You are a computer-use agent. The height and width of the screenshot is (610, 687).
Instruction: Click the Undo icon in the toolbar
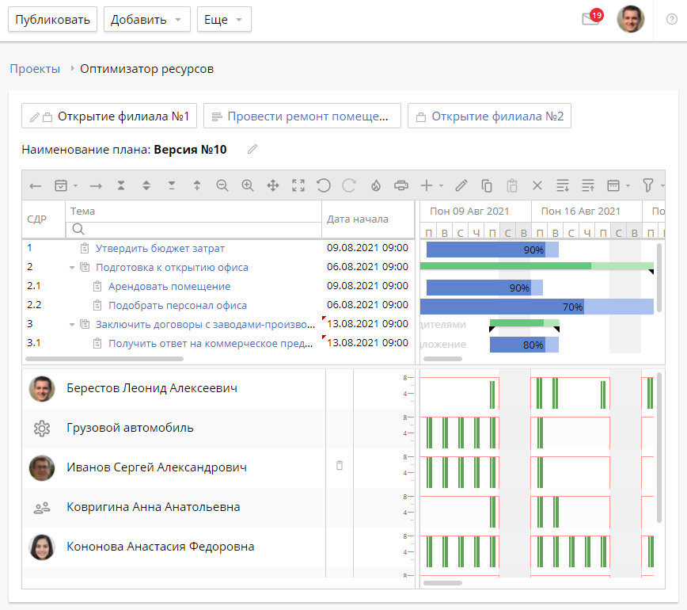tap(324, 185)
